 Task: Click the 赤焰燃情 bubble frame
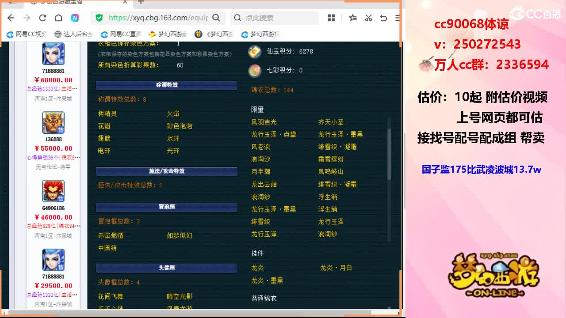click(x=111, y=235)
